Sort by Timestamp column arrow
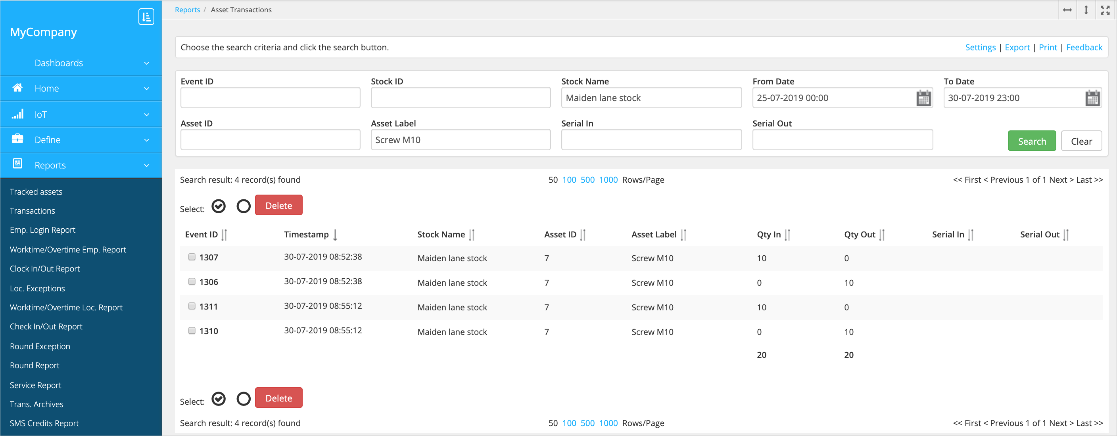1117x436 pixels. (335, 235)
